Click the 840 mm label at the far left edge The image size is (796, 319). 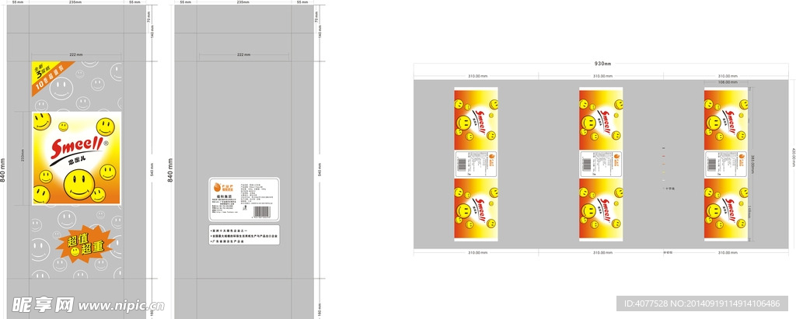click(x=3, y=171)
